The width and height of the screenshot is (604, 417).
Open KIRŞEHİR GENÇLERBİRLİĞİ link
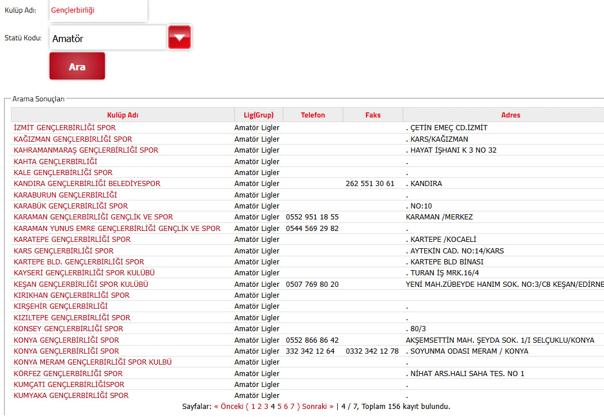[x=61, y=306]
